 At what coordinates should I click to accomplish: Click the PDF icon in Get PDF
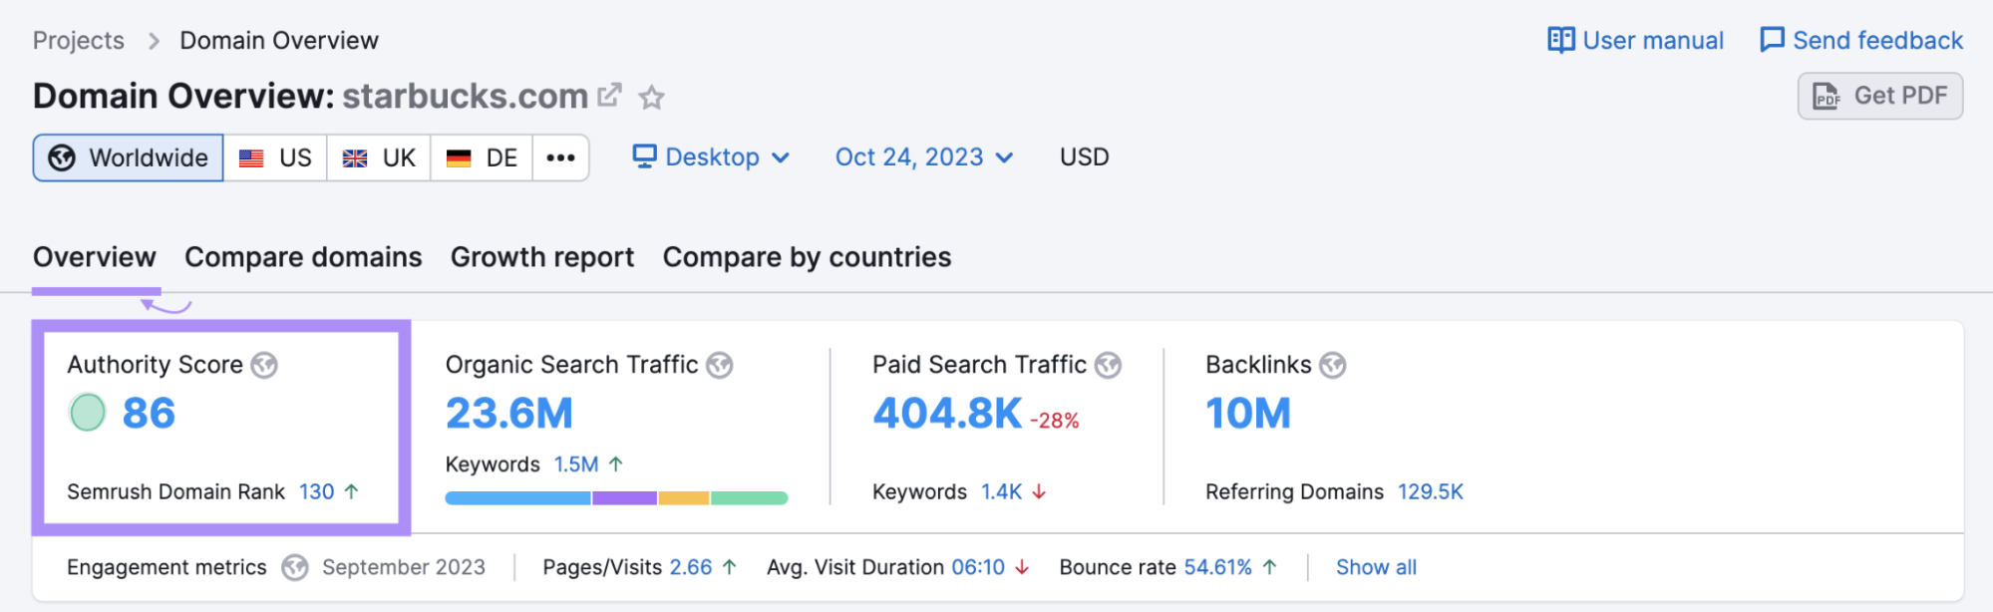tap(1827, 97)
